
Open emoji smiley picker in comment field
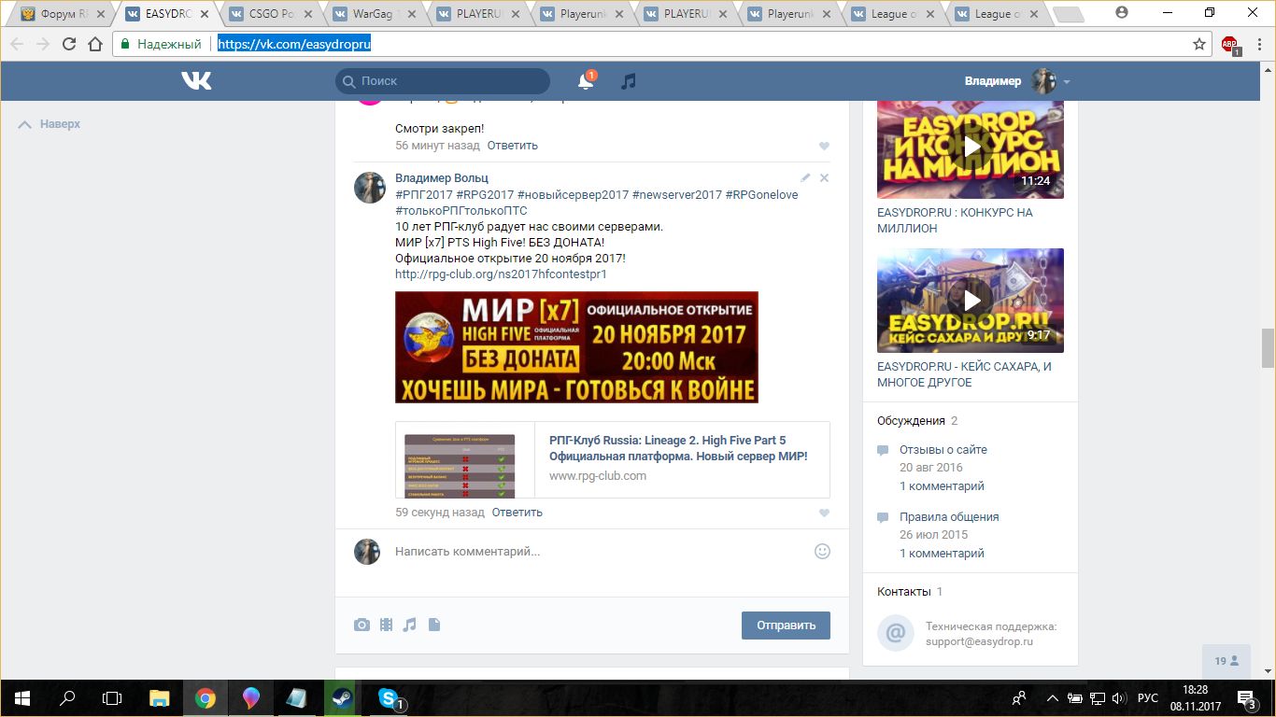pyautogui.click(x=822, y=551)
